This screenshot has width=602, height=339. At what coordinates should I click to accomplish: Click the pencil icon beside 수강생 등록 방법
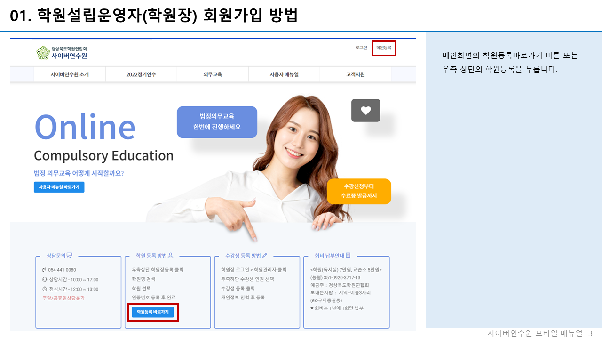(x=265, y=255)
